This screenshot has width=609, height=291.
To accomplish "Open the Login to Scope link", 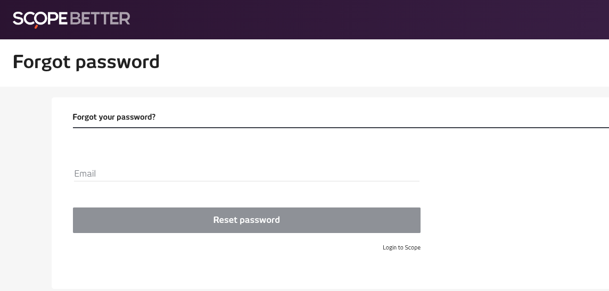I will [401, 247].
